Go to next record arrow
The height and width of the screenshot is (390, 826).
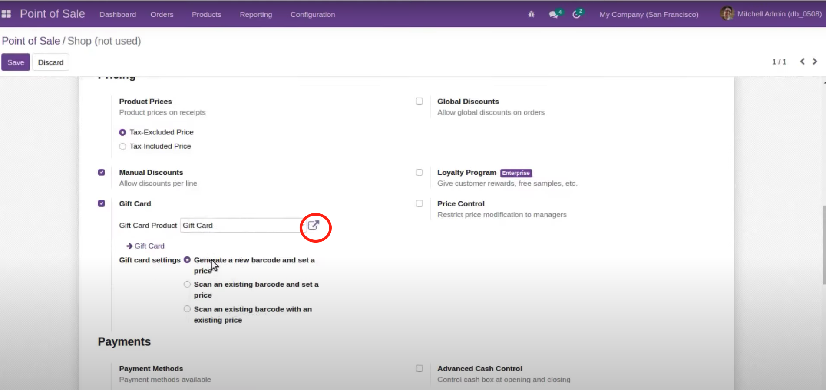click(x=815, y=62)
